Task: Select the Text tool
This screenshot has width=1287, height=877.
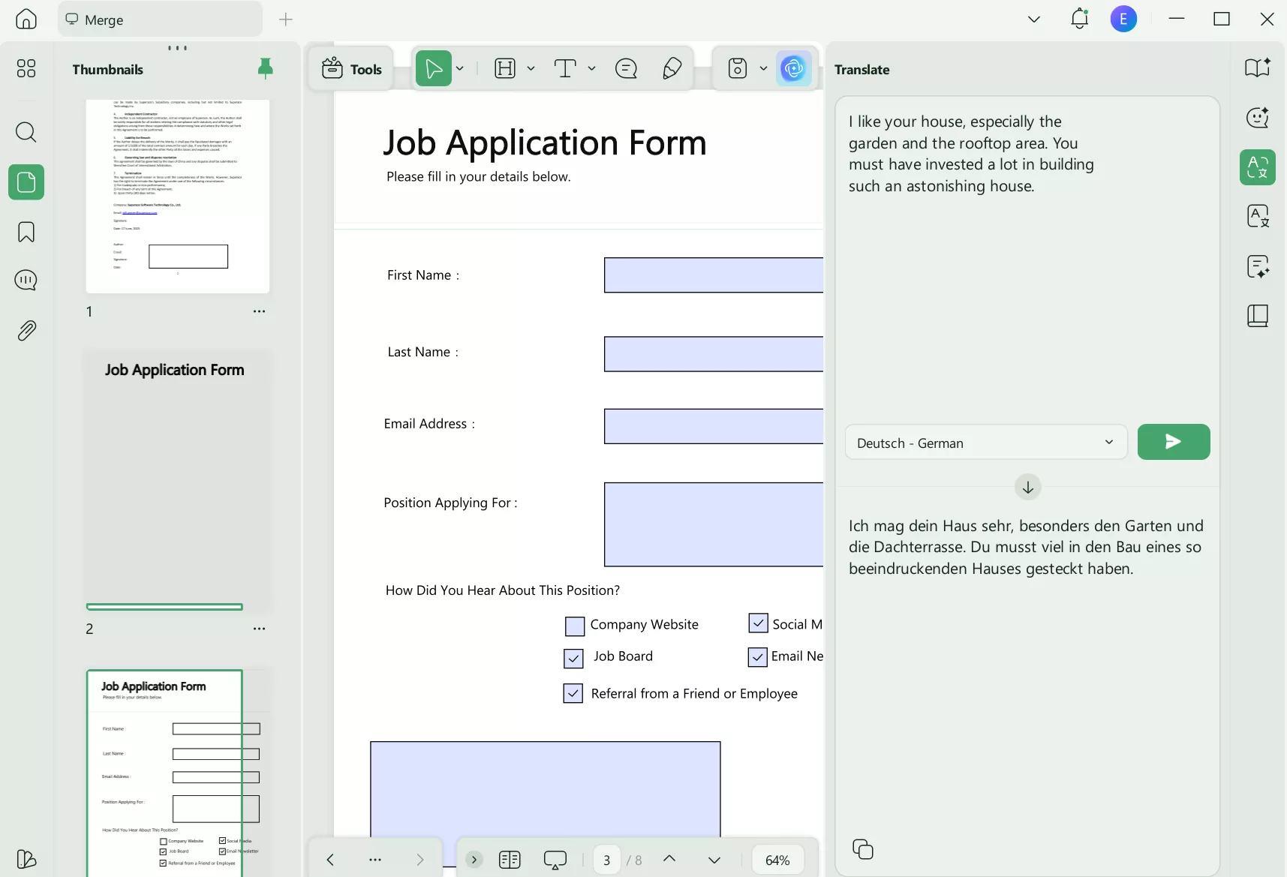Action: [x=565, y=68]
